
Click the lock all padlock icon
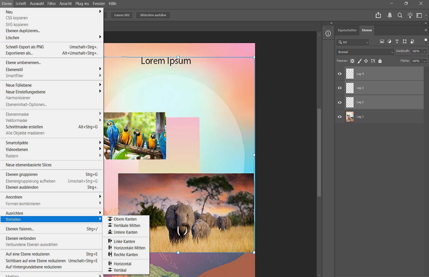[380, 61]
